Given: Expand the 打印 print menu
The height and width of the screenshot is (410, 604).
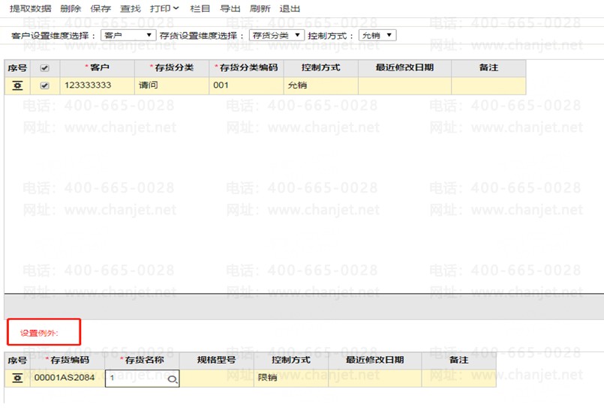Looking at the screenshot, I should (164, 8).
